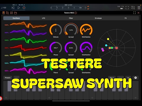Show the keyboard icon in plugin toolbar
Image resolution: width=142 pixels, height=106 pixels.
click(4, 13)
